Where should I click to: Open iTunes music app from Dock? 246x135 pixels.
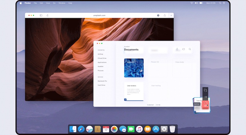click(x=139, y=129)
